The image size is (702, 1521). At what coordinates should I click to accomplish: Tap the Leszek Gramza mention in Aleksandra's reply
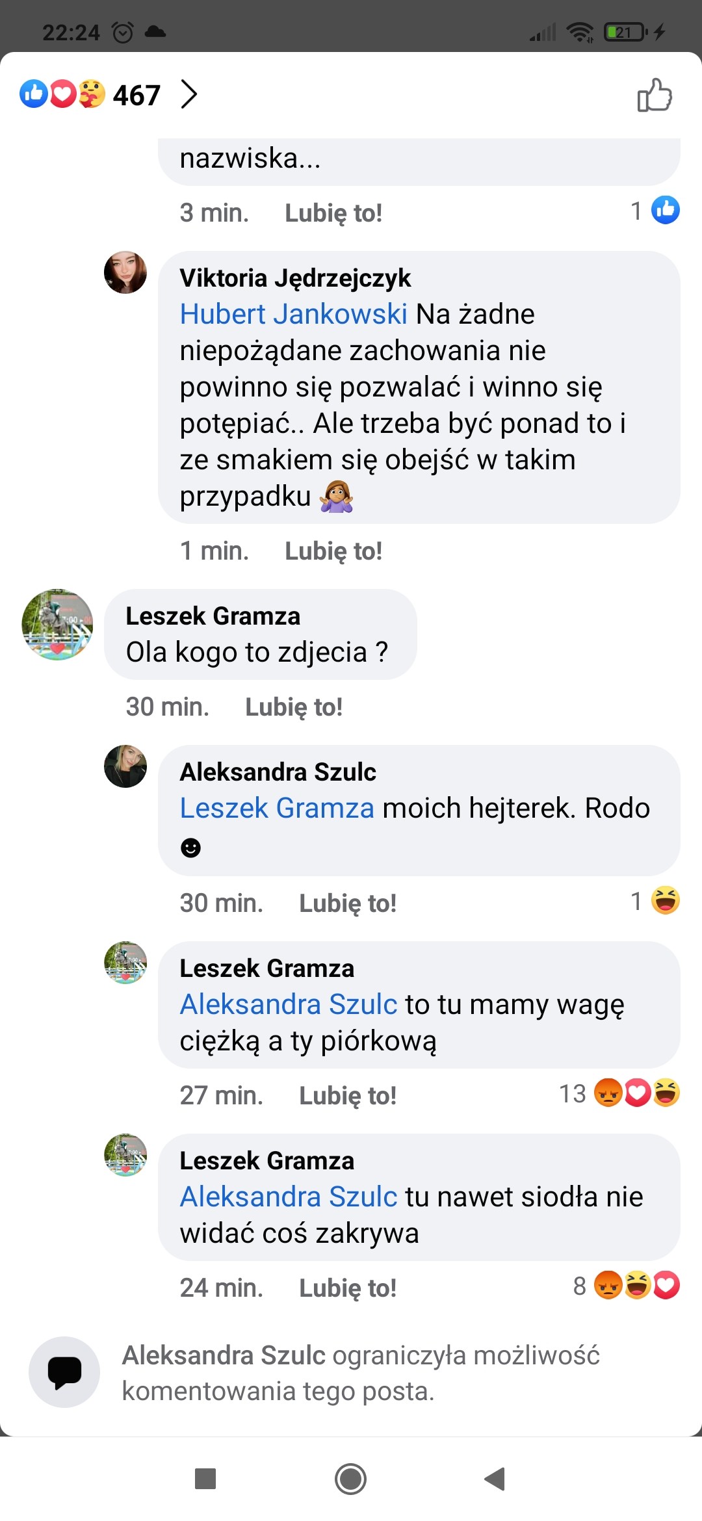tap(277, 809)
